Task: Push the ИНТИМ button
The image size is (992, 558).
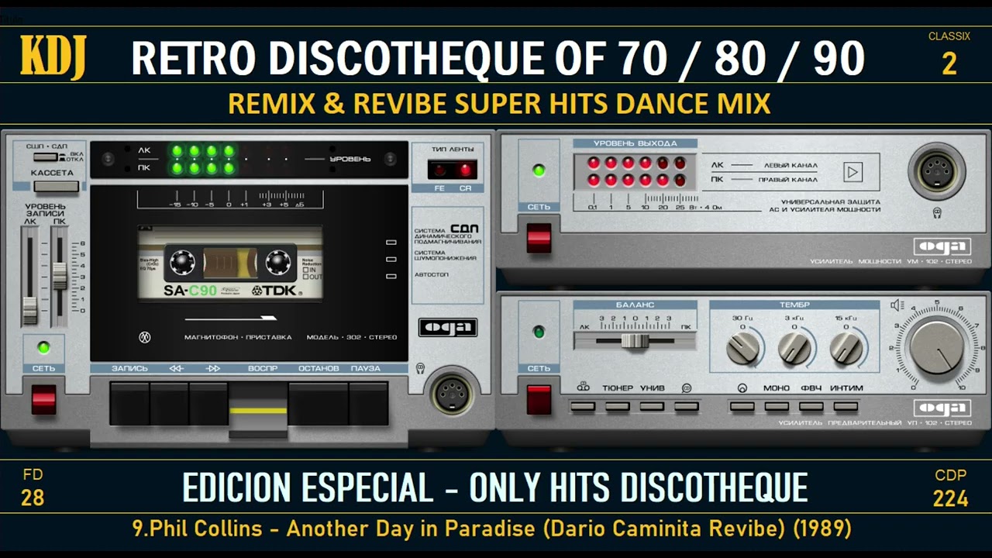Action: pyautogui.click(x=846, y=406)
